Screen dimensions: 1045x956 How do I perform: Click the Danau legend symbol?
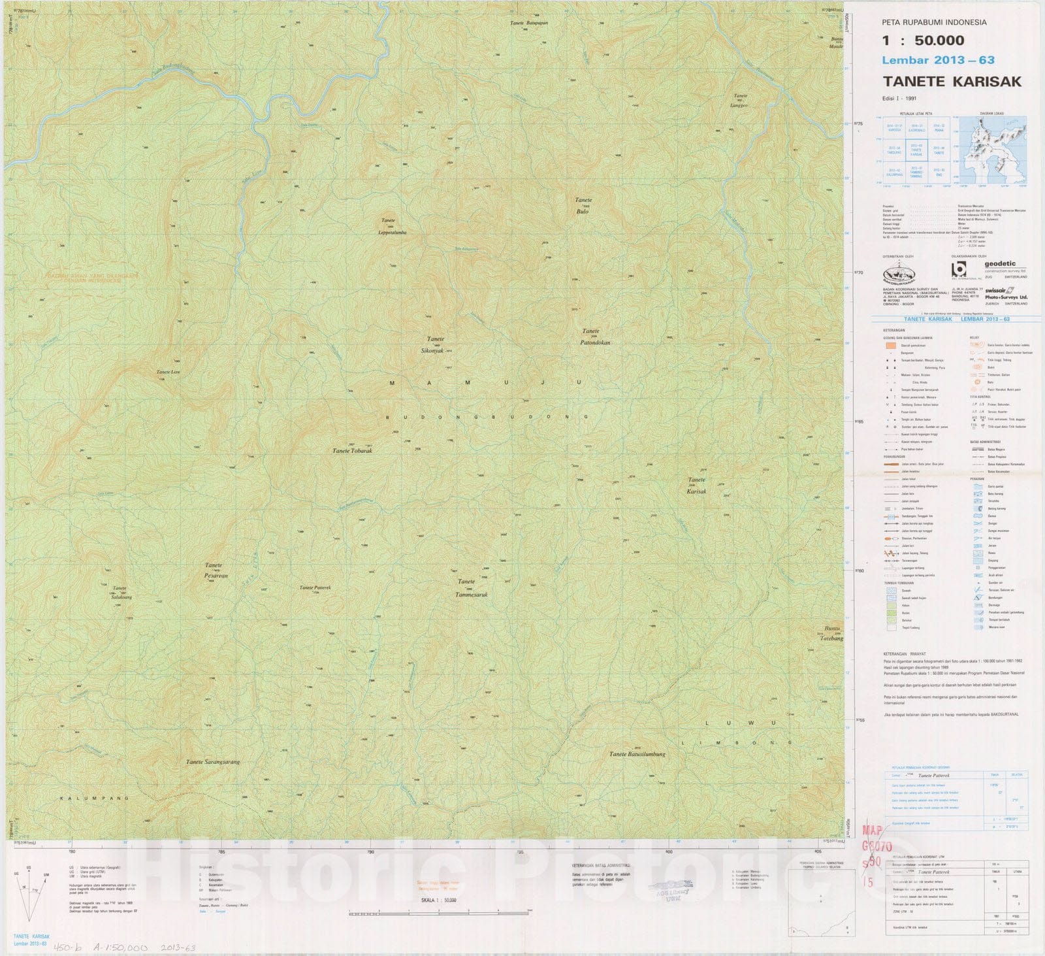[x=978, y=516]
